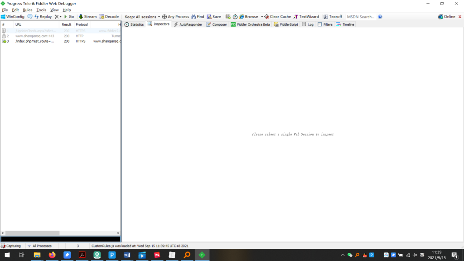Image resolution: width=464 pixels, height=261 pixels.
Task: Click the MSDN Search input box
Action: point(361,17)
